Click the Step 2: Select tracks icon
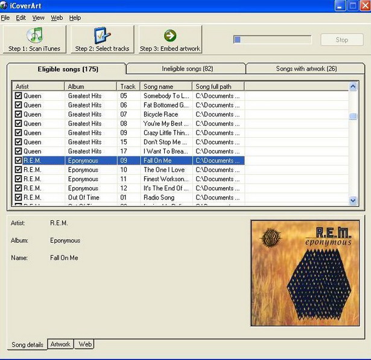 (102, 35)
